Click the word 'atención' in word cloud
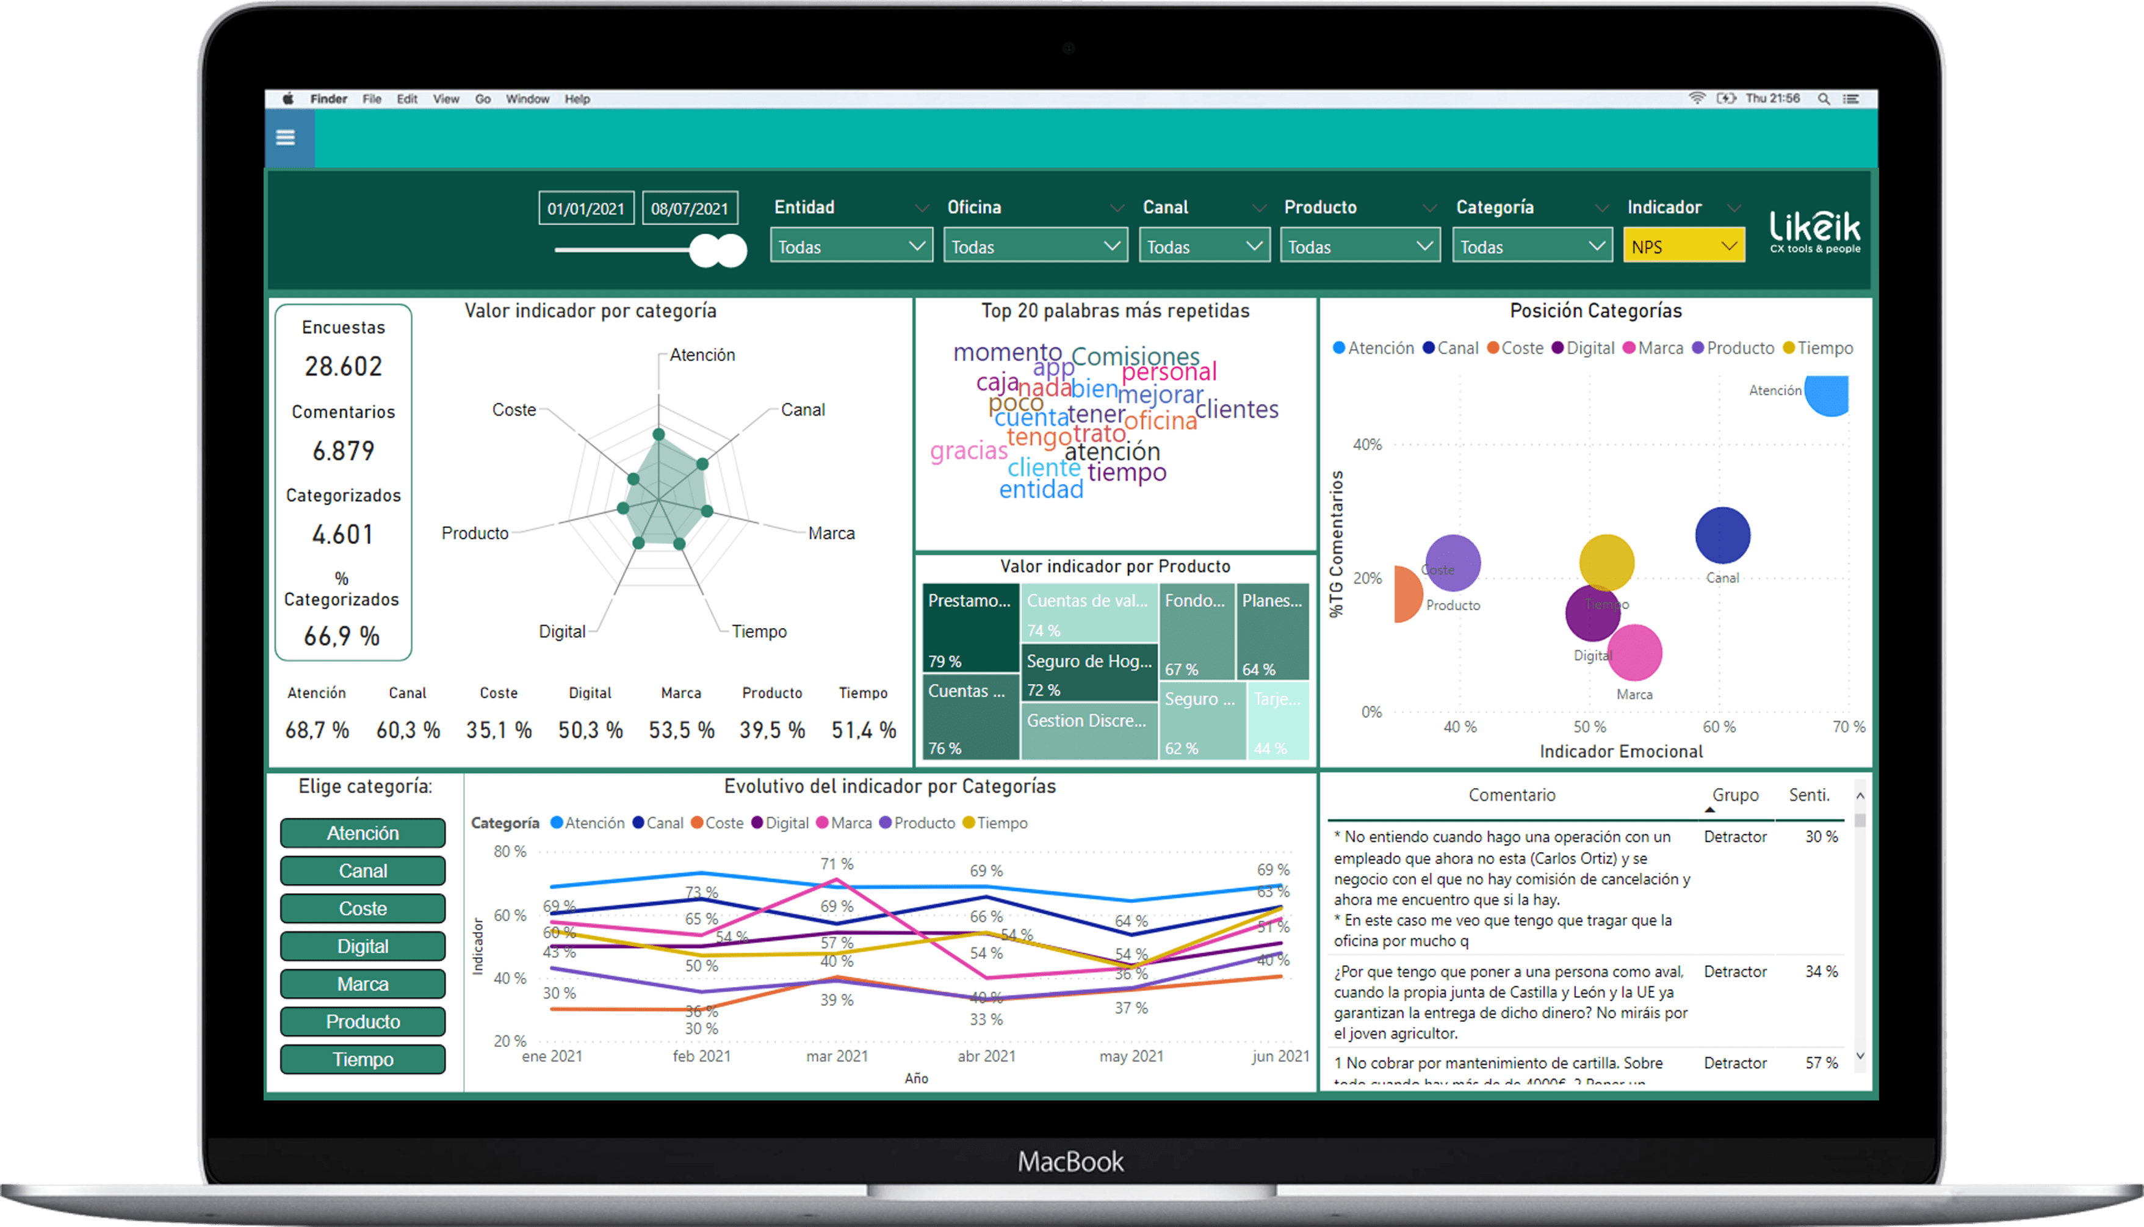The image size is (2144, 1227). pyautogui.click(x=1112, y=452)
